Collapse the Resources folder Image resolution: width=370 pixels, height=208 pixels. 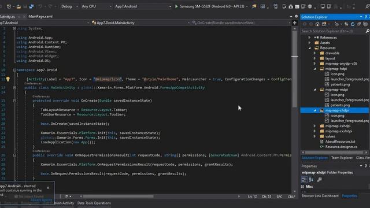310,48
